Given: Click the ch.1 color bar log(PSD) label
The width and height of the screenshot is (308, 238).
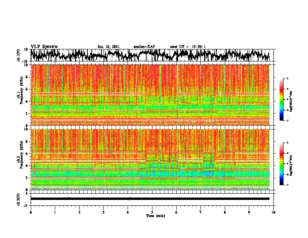Looking at the screenshot, I should 291,101.
